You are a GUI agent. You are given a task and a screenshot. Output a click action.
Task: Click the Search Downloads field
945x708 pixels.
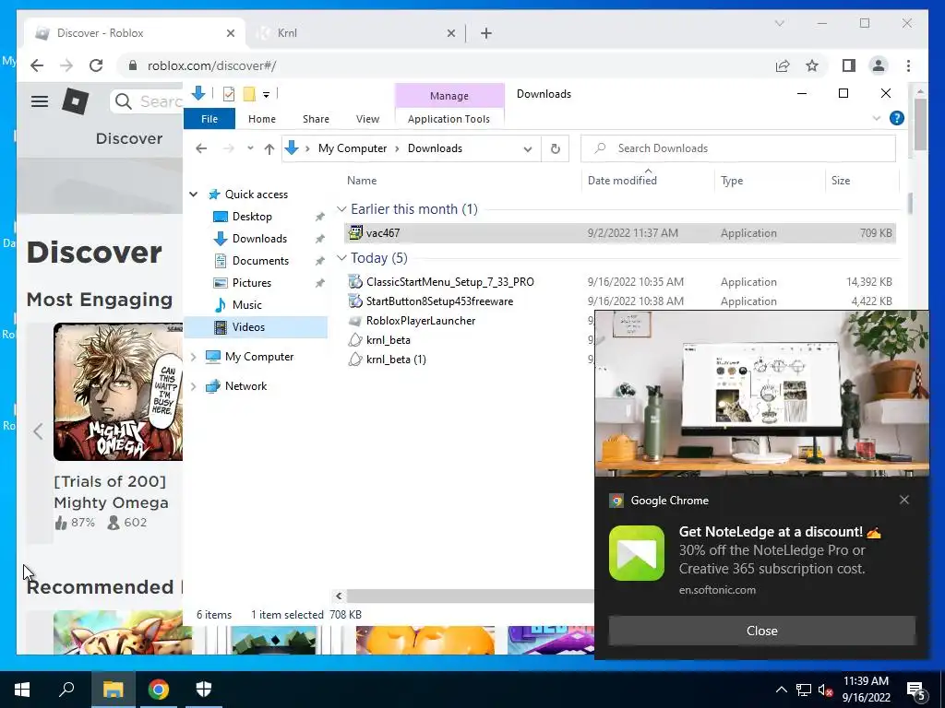(x=738, y=148)
